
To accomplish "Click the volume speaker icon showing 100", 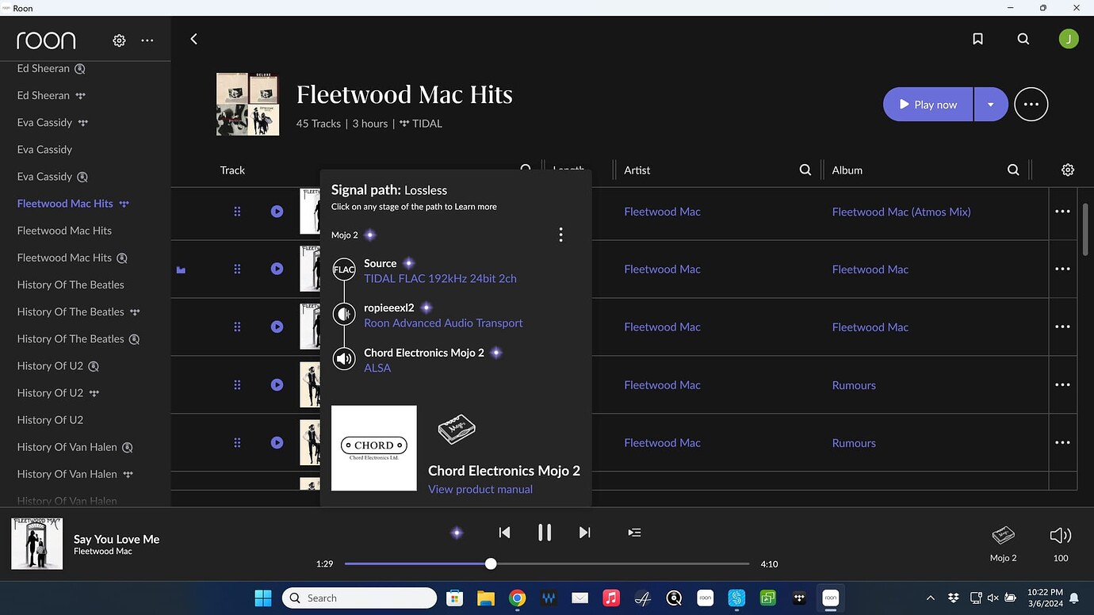I will coord(1060,535).
